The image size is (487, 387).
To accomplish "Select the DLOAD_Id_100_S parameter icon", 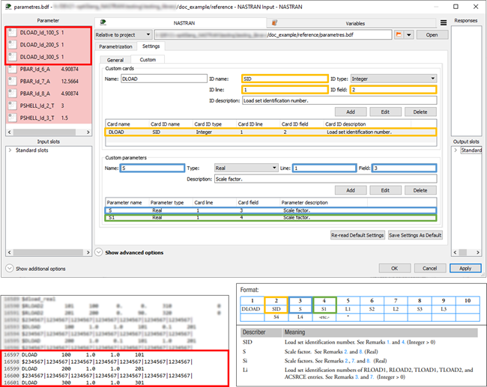I will click(x=12, y=32).
